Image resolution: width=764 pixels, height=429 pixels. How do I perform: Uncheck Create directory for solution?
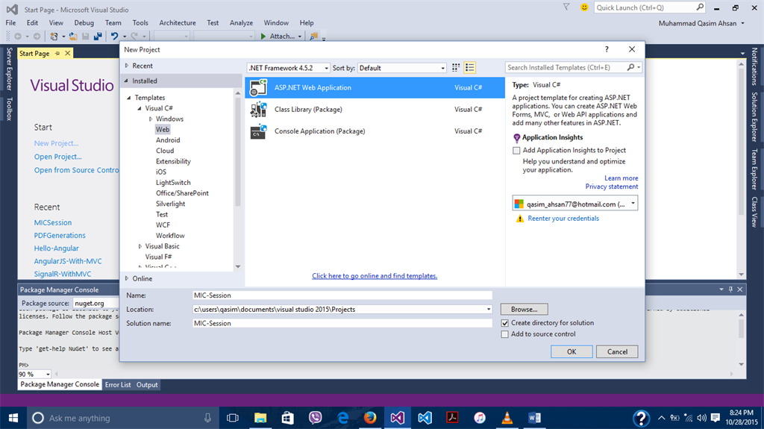pos(505,323)
